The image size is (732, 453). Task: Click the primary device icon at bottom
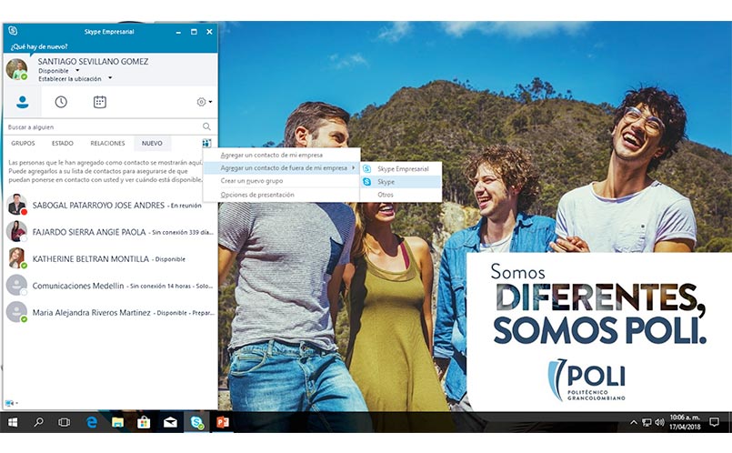(x=10, y=402)
